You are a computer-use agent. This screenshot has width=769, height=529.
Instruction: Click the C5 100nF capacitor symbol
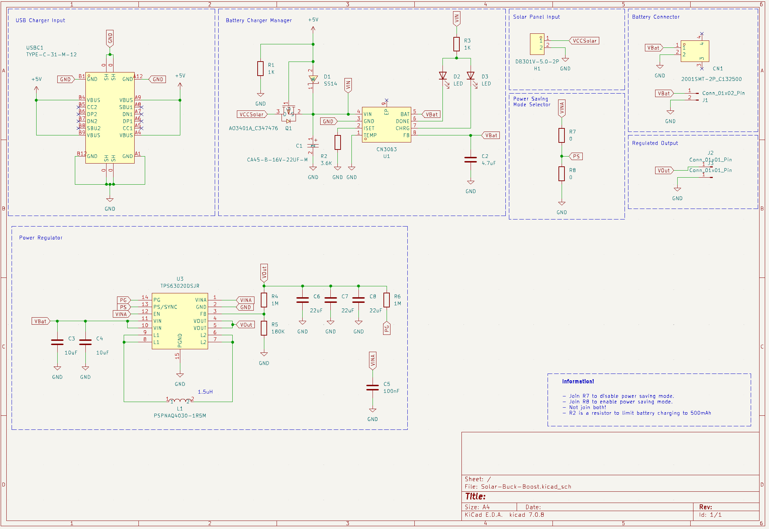[372, 387]
